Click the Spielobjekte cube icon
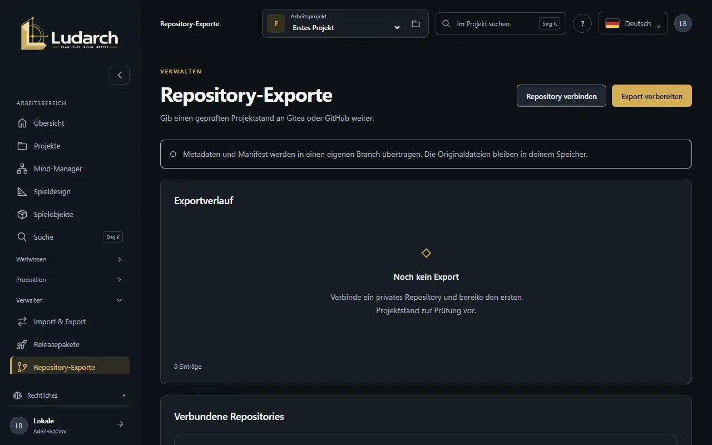The width and height of the screenshot is (712, 445). [x=22, y=214]
